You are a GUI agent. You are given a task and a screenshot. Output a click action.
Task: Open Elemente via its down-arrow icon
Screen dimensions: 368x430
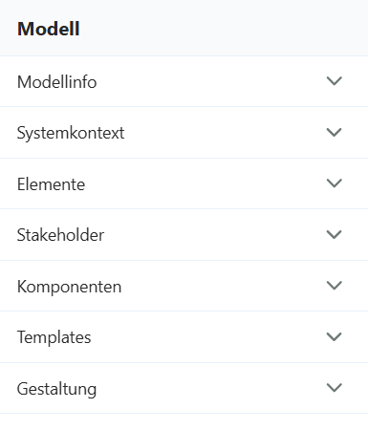click(x=335, y=183)
